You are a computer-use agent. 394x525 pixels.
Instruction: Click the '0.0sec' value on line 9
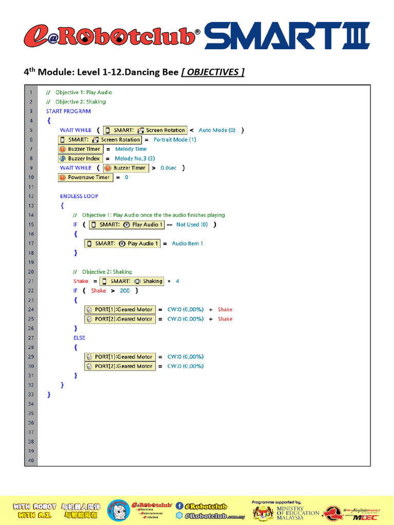tap(168, 168)
